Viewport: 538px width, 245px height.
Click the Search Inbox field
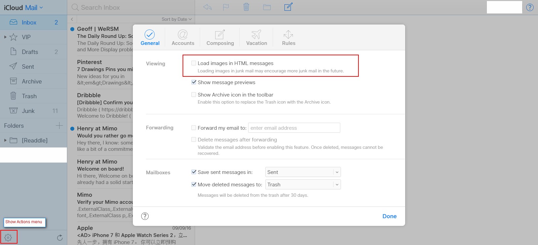point(131,7)
